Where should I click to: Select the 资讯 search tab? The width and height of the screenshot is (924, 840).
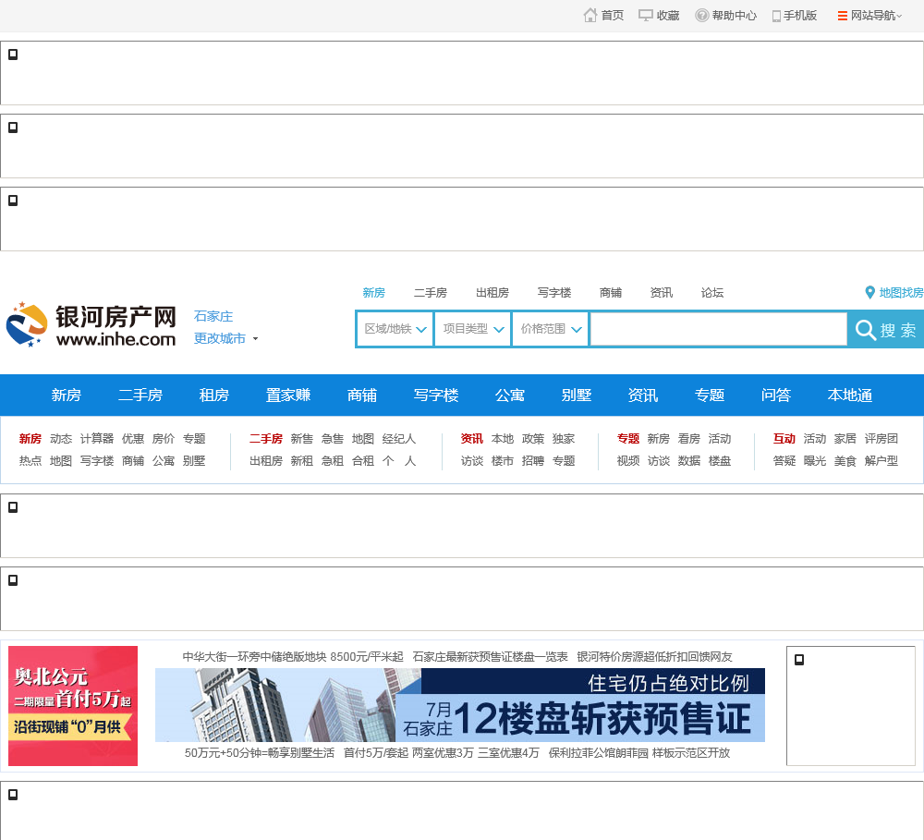click(x=662, y=292)
